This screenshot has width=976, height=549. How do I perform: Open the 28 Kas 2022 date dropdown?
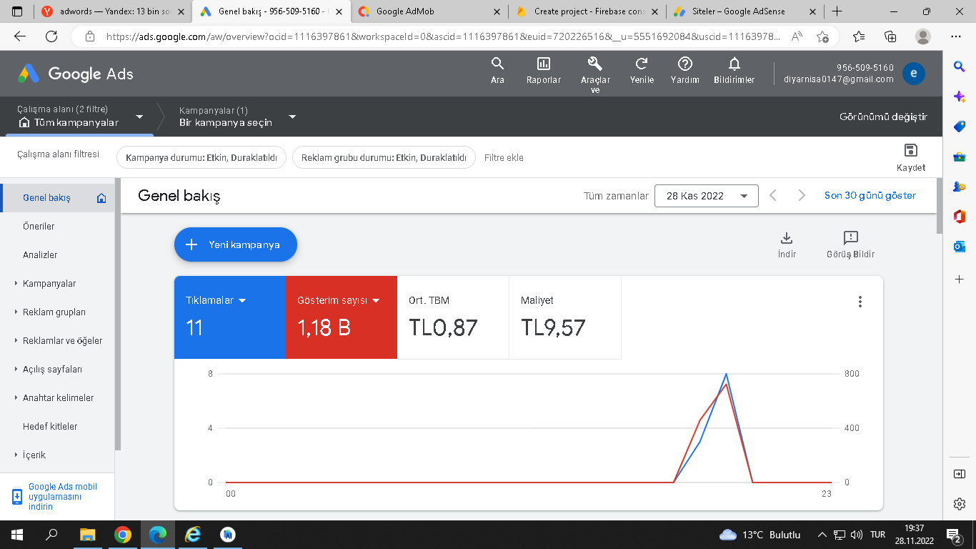point(706,196)
